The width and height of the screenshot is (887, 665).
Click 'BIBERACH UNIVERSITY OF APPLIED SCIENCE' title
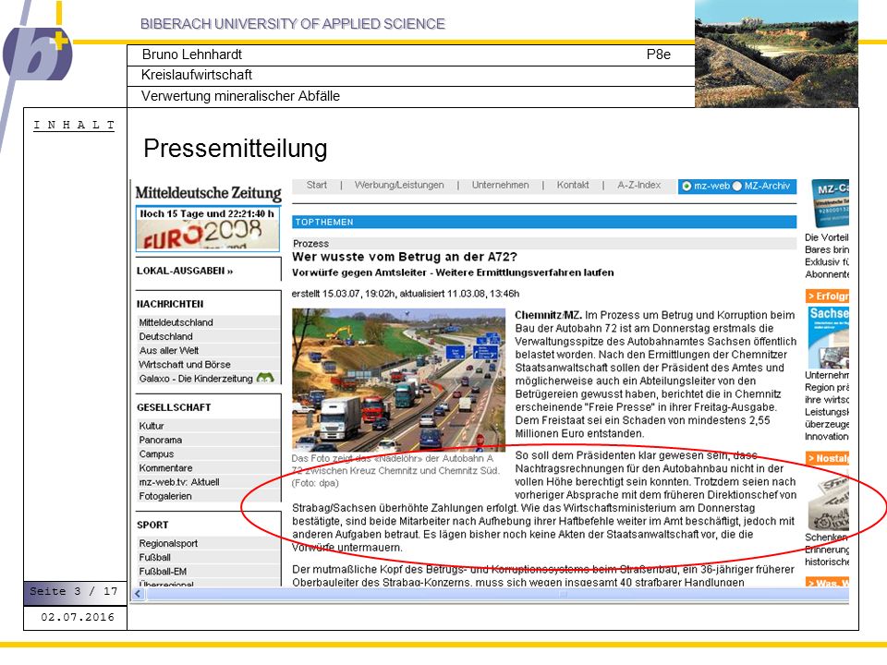(x=293, y=24)
